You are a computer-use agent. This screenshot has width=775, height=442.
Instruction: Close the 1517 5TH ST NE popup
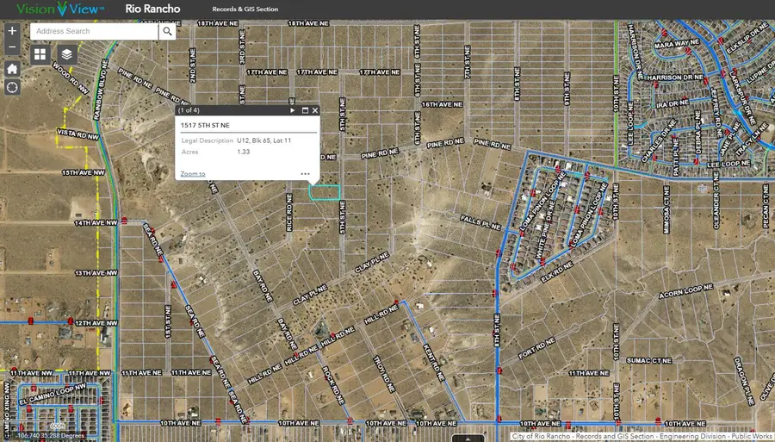[x=315, y=110]
